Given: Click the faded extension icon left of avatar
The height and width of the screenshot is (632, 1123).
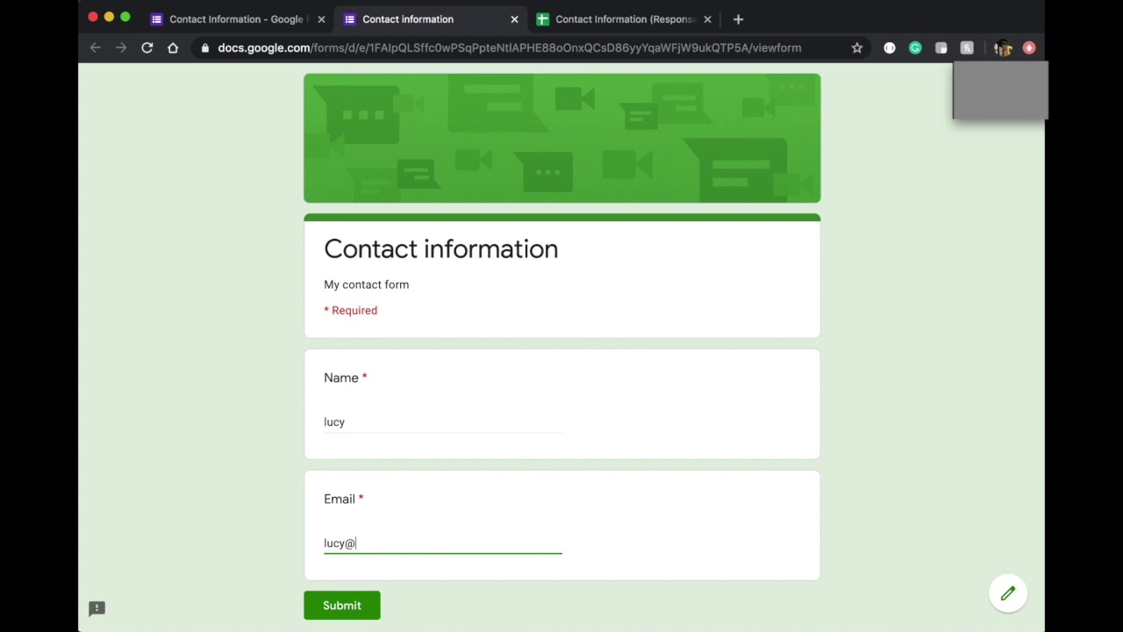Looking at the screenshot, I should coord(967,48).
